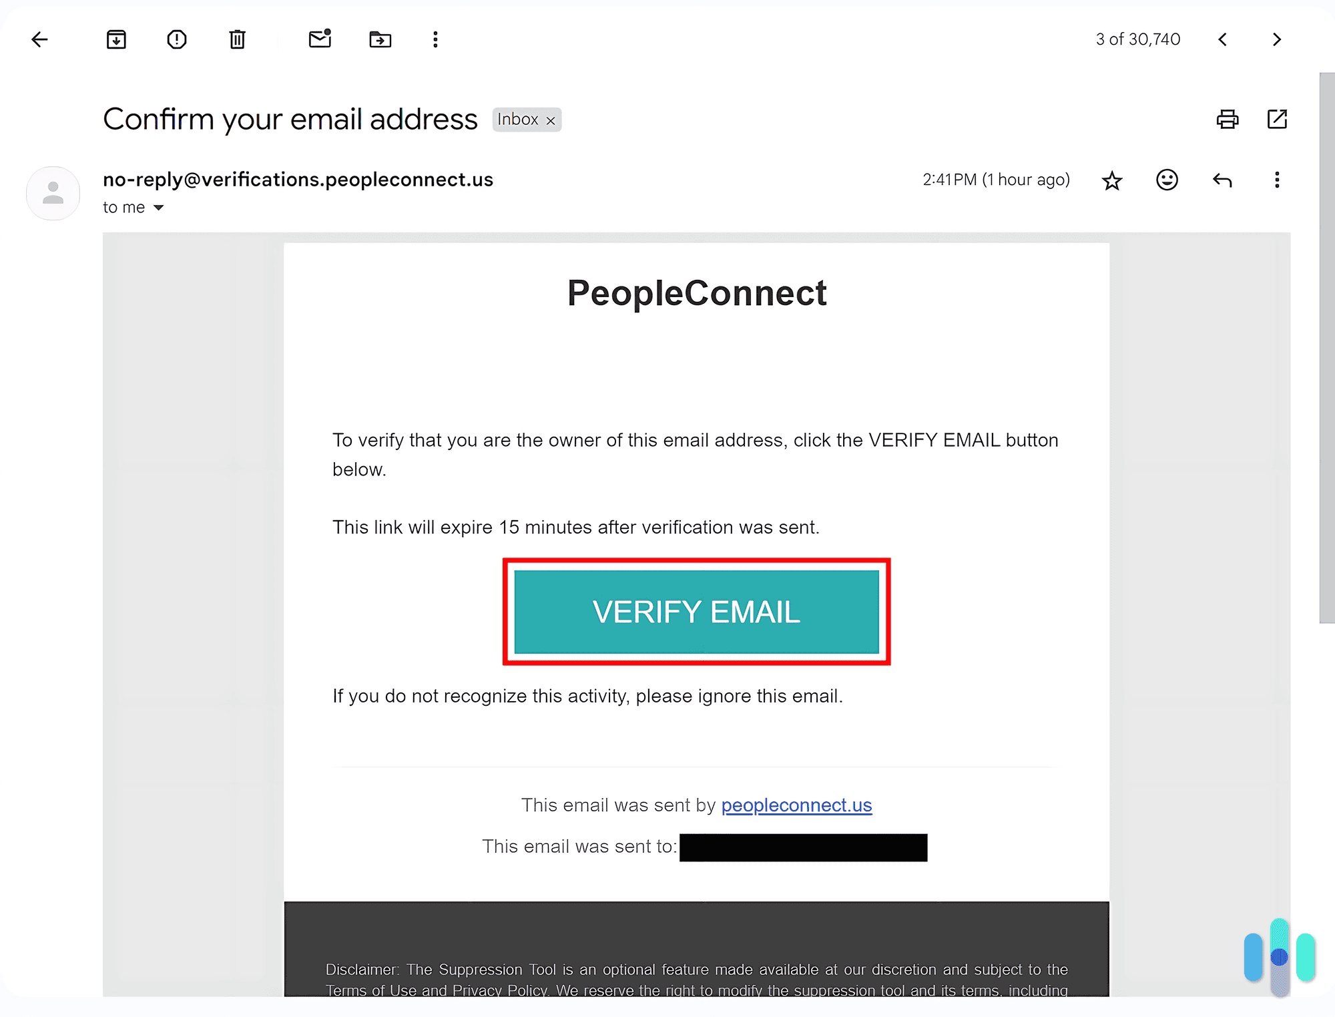
Task: Navigate to the newer email
Action: point(1223,39)
